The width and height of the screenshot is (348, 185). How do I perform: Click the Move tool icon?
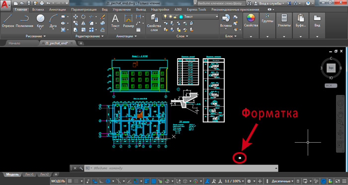[76, 16]
